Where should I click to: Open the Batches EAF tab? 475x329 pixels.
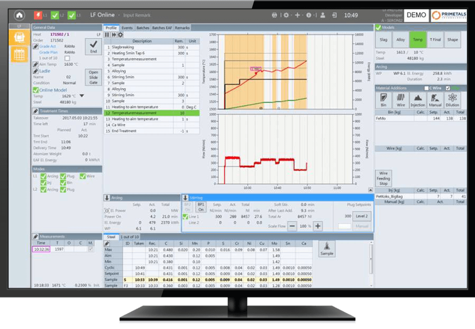pyautogui.click(x=162, y=28)
